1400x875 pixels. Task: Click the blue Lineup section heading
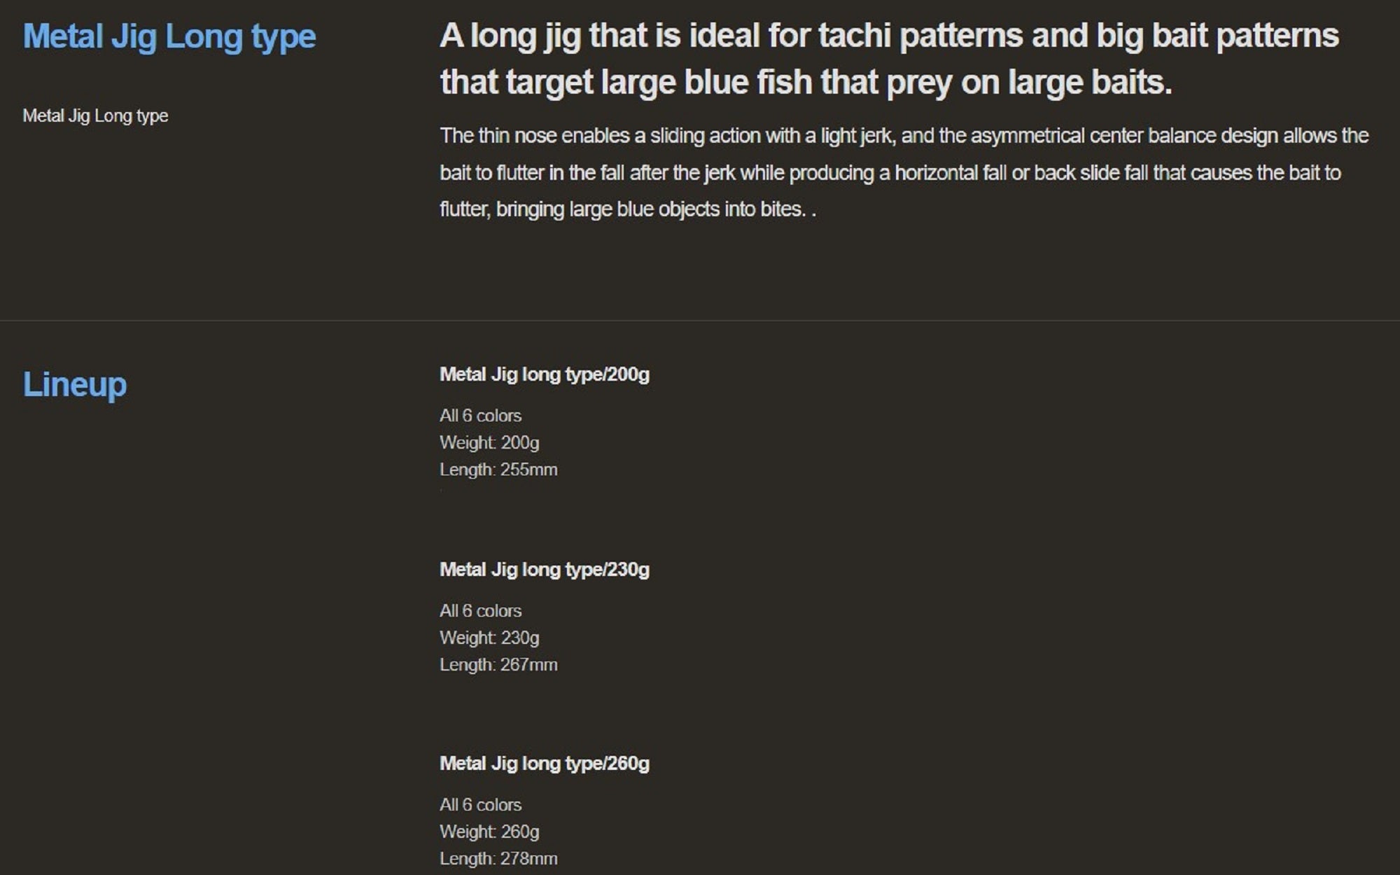pos(75,384)
